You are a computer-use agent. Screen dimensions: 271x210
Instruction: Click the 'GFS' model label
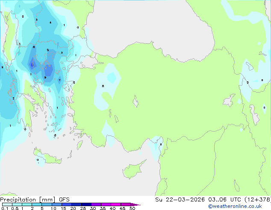[x=64, y=200]
